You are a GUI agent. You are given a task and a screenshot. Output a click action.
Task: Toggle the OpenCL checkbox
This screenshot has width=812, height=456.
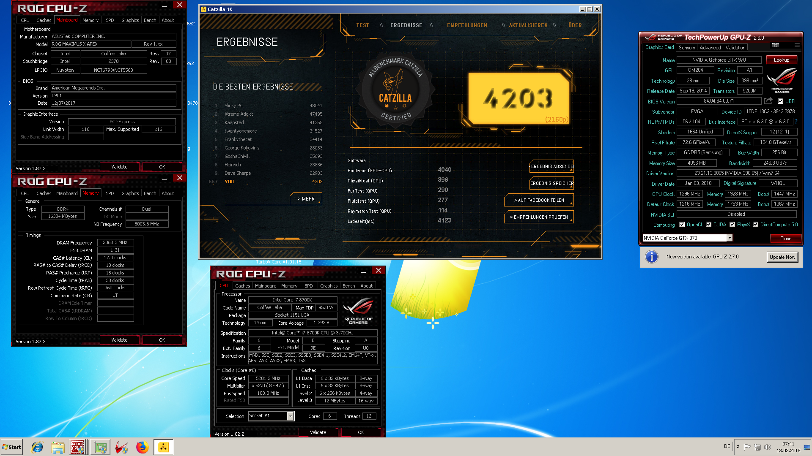click(682, 225)
